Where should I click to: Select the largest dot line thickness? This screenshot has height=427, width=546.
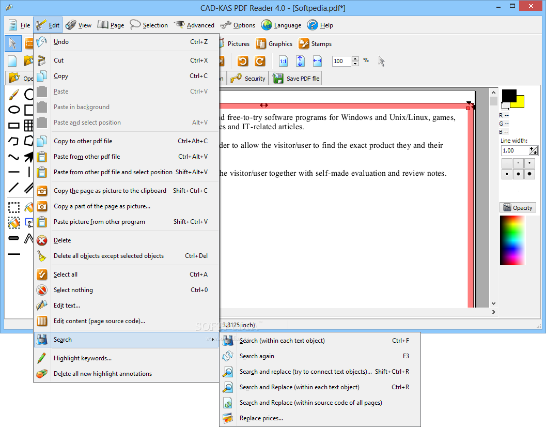tap(529, 174)
